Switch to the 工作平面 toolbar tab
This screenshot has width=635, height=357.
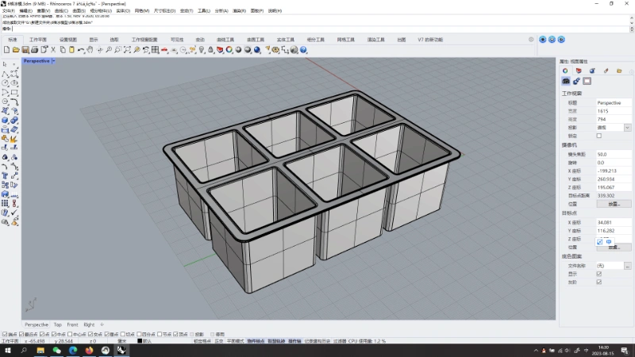[38, 39]
